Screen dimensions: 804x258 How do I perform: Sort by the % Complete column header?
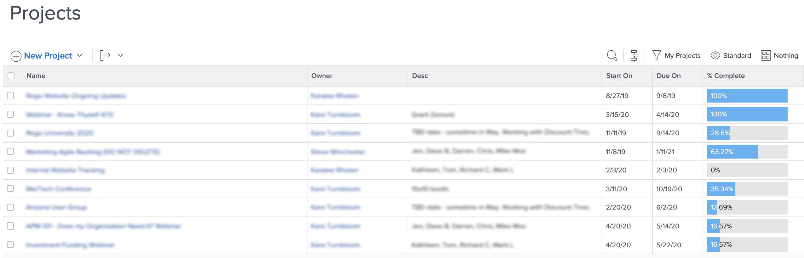coord(726,76)
